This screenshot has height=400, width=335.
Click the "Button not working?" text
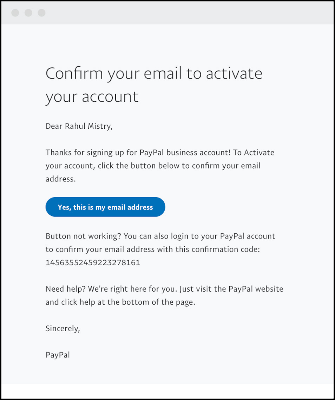tap(83, 236)
